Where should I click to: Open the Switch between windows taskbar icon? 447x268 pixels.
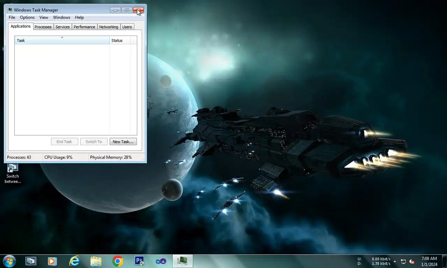click(x=31, y=261)
